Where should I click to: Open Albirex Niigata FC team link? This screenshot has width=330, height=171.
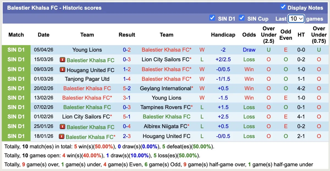click(x=166, y=126)
